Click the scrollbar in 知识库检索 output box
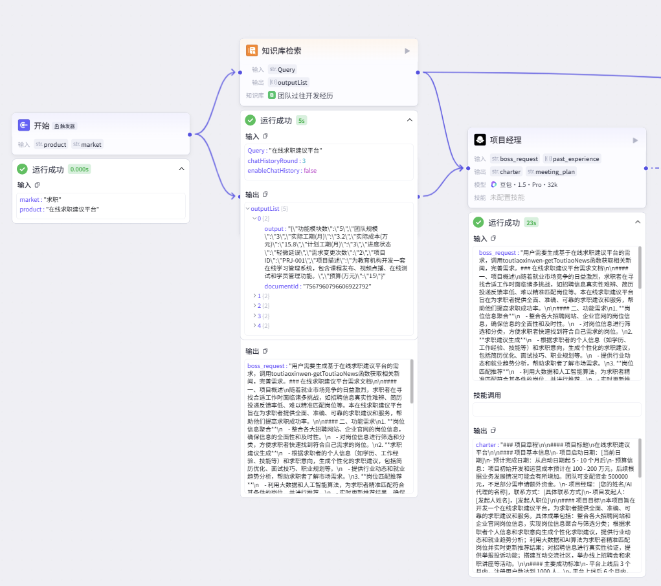 click(x=412, y=381)
